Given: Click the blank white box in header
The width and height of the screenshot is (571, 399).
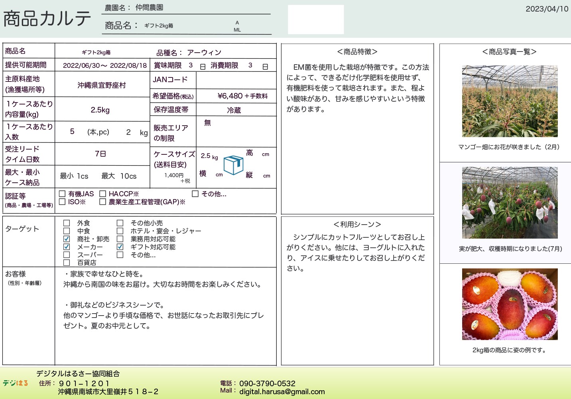Looking at the screenshot, I should (x=316, y=20).
